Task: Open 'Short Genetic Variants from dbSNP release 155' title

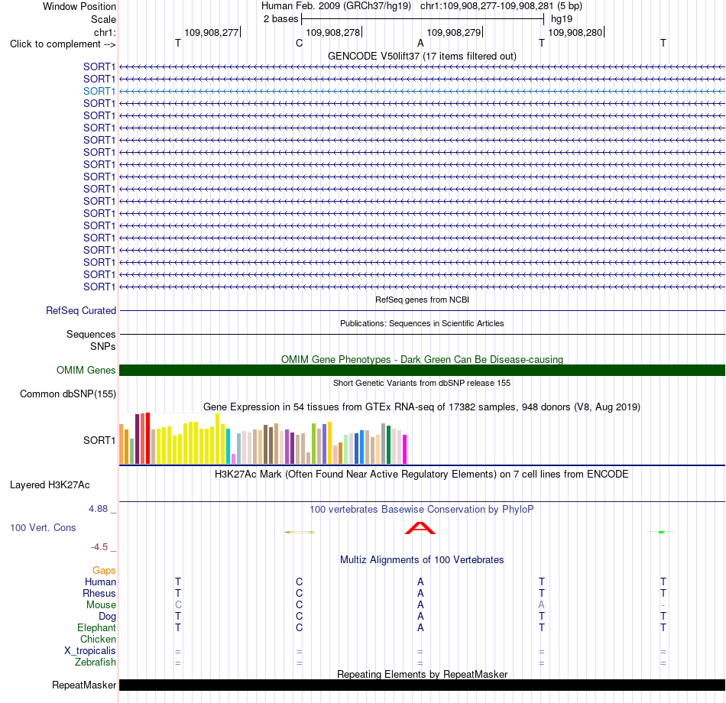Action: click(422, 383)
